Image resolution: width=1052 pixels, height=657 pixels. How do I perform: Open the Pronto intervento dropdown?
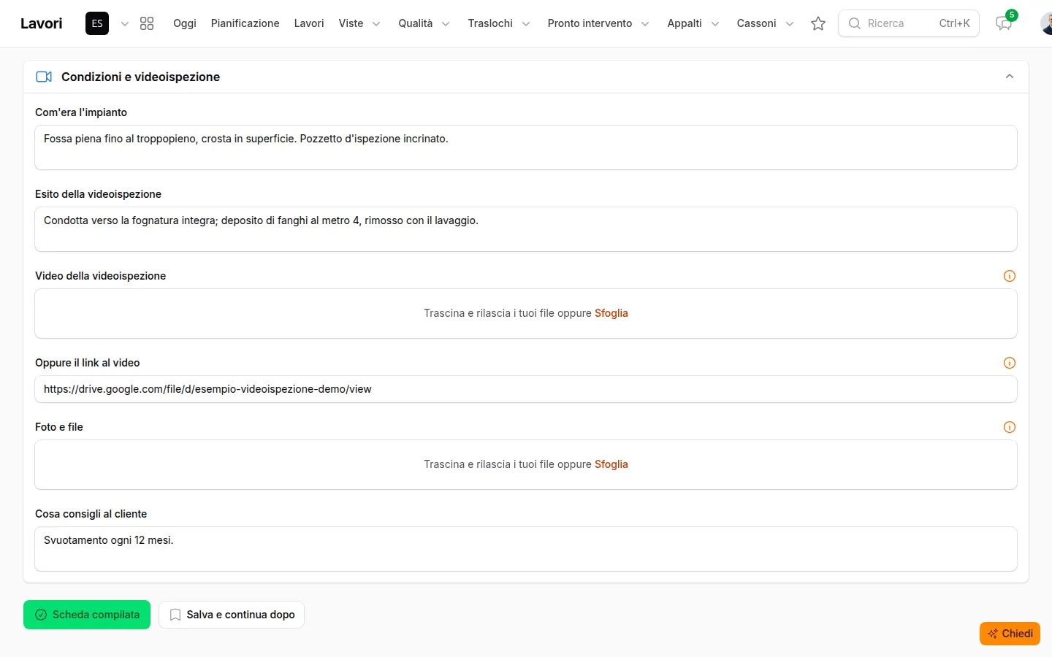point(598,23)
